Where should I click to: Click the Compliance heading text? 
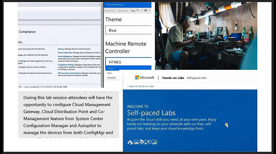coord(27,32)
